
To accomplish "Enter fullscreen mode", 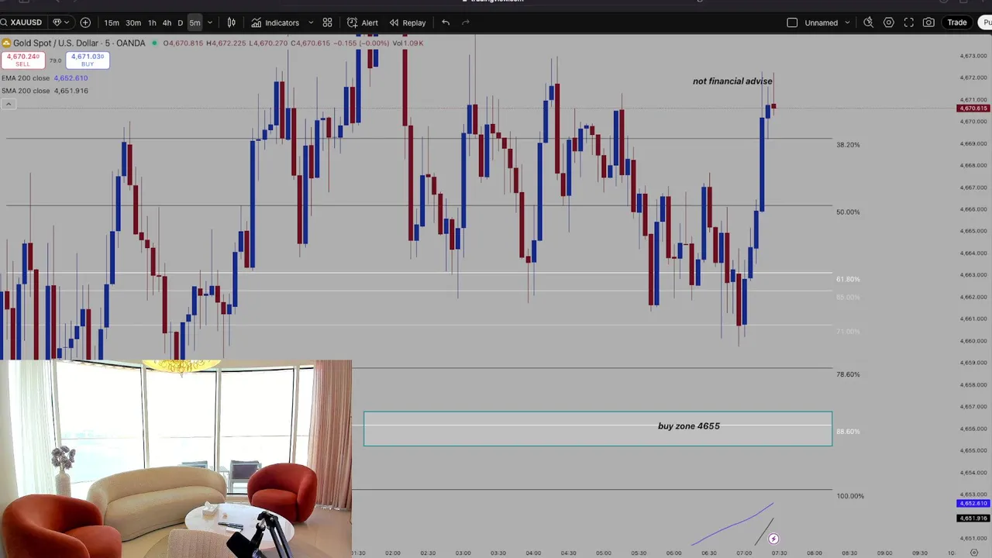I will coord(909,22).
